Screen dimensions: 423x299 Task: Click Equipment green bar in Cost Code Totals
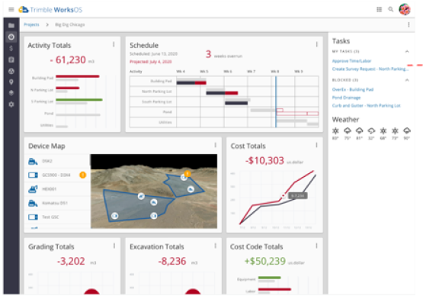(269, 278)
